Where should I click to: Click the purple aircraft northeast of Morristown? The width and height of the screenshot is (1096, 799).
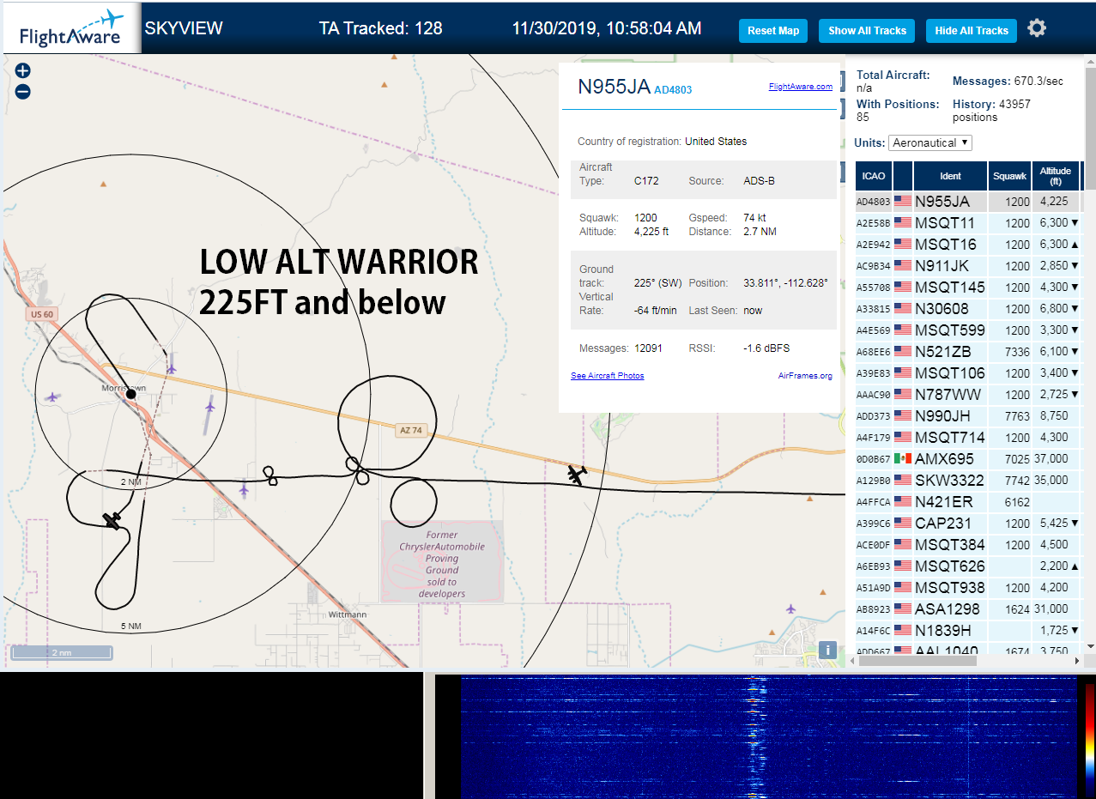pos(172,368)
